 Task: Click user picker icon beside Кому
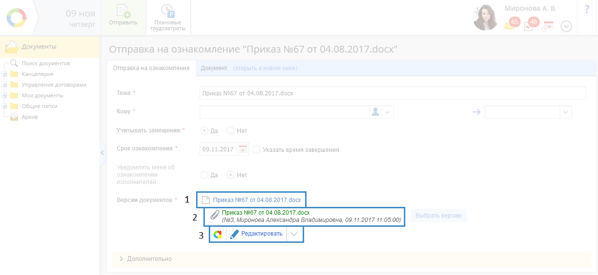[x=376, y=112]
